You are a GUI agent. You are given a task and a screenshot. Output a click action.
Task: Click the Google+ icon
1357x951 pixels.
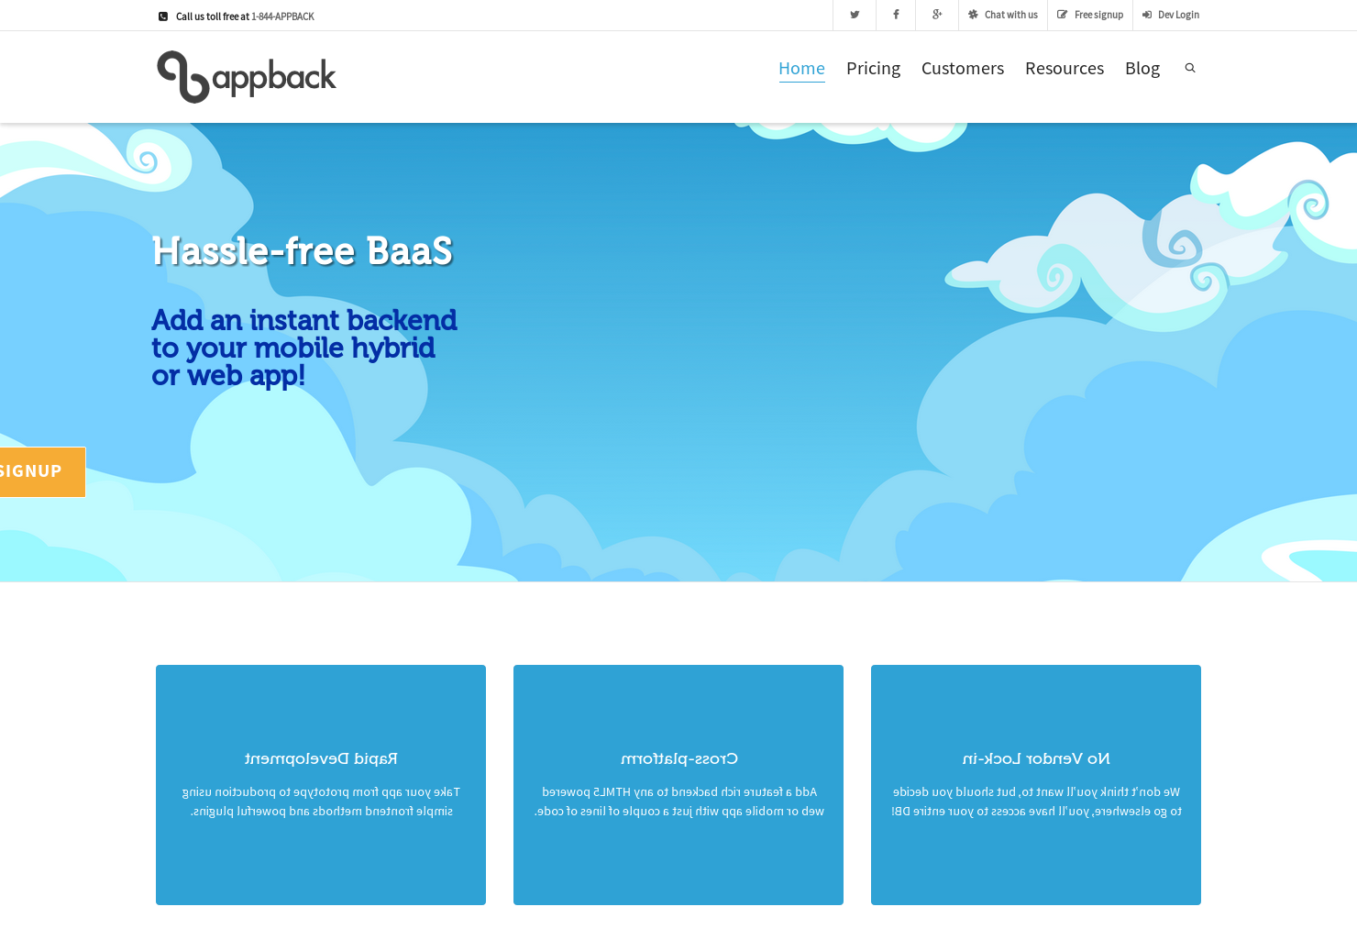click(936, 15)
